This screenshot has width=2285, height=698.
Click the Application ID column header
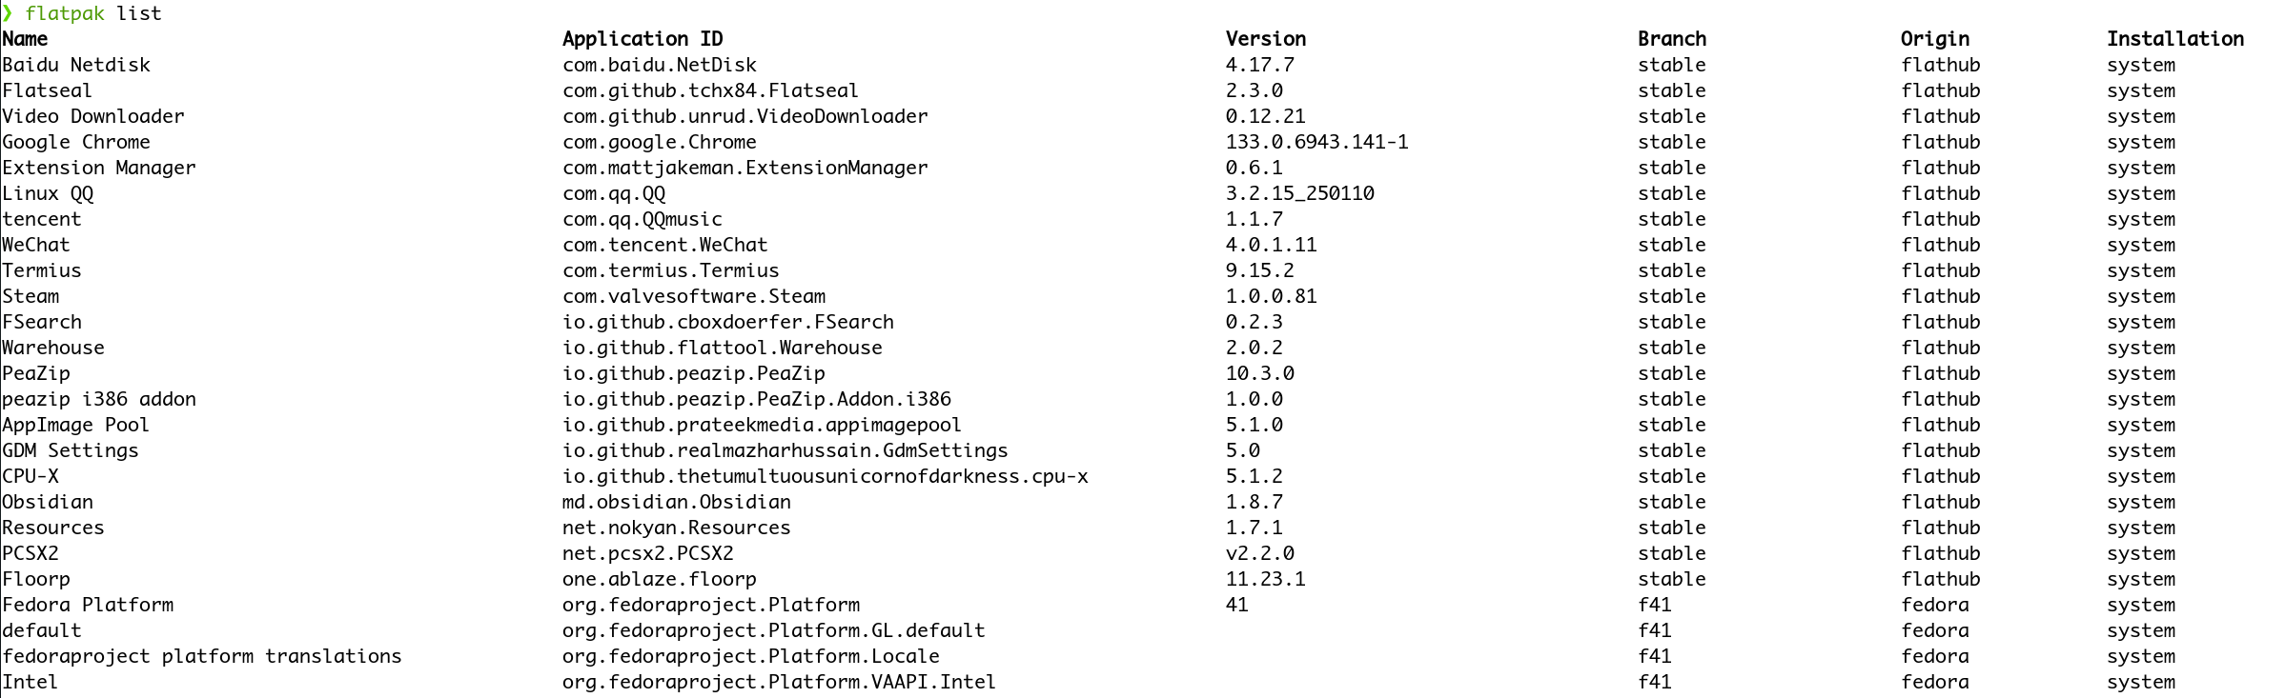click(643, 39)
